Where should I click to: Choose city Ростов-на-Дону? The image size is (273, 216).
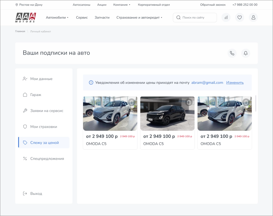pyautogui.click(x=31, y=5)
